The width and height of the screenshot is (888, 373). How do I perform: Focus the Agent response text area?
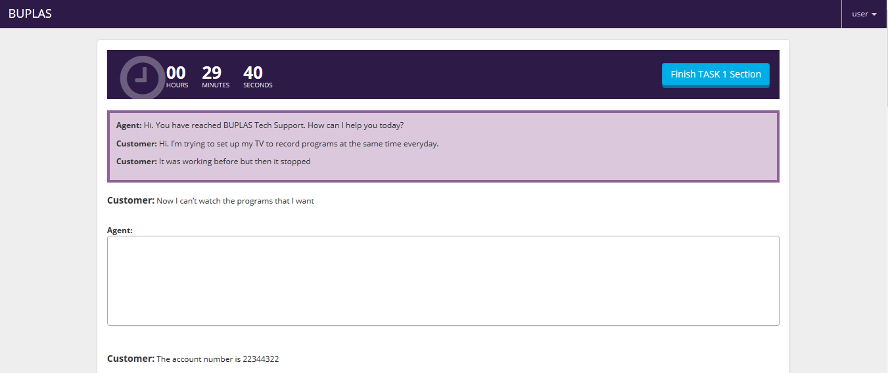pyautogui.click(x=443, y=280)
